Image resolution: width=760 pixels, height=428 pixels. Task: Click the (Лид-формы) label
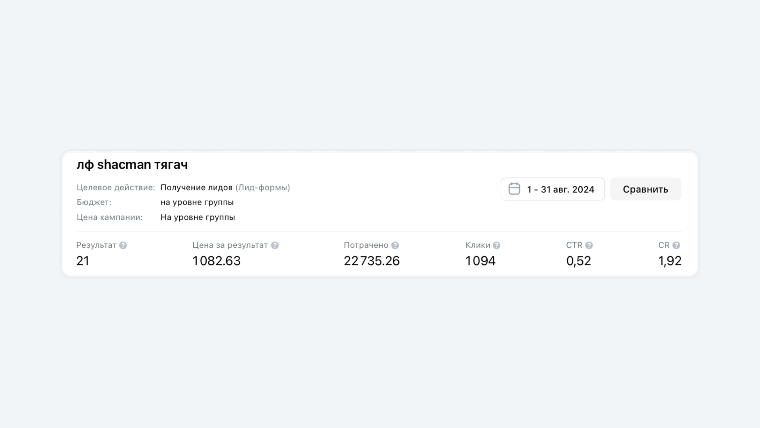pos(263,187)
